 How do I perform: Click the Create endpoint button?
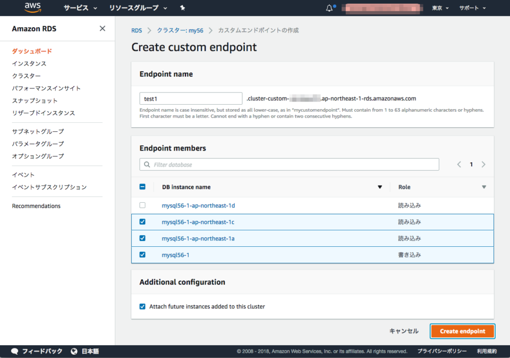coord(463,331)
